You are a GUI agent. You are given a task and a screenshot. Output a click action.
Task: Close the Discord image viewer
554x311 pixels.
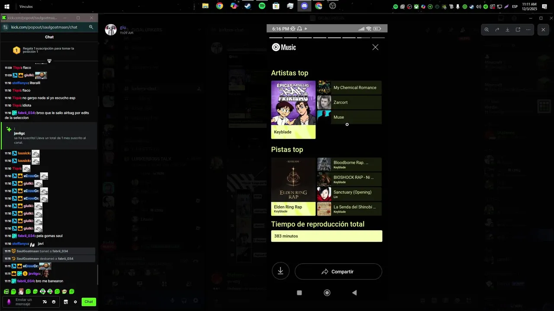pos(543,30)
